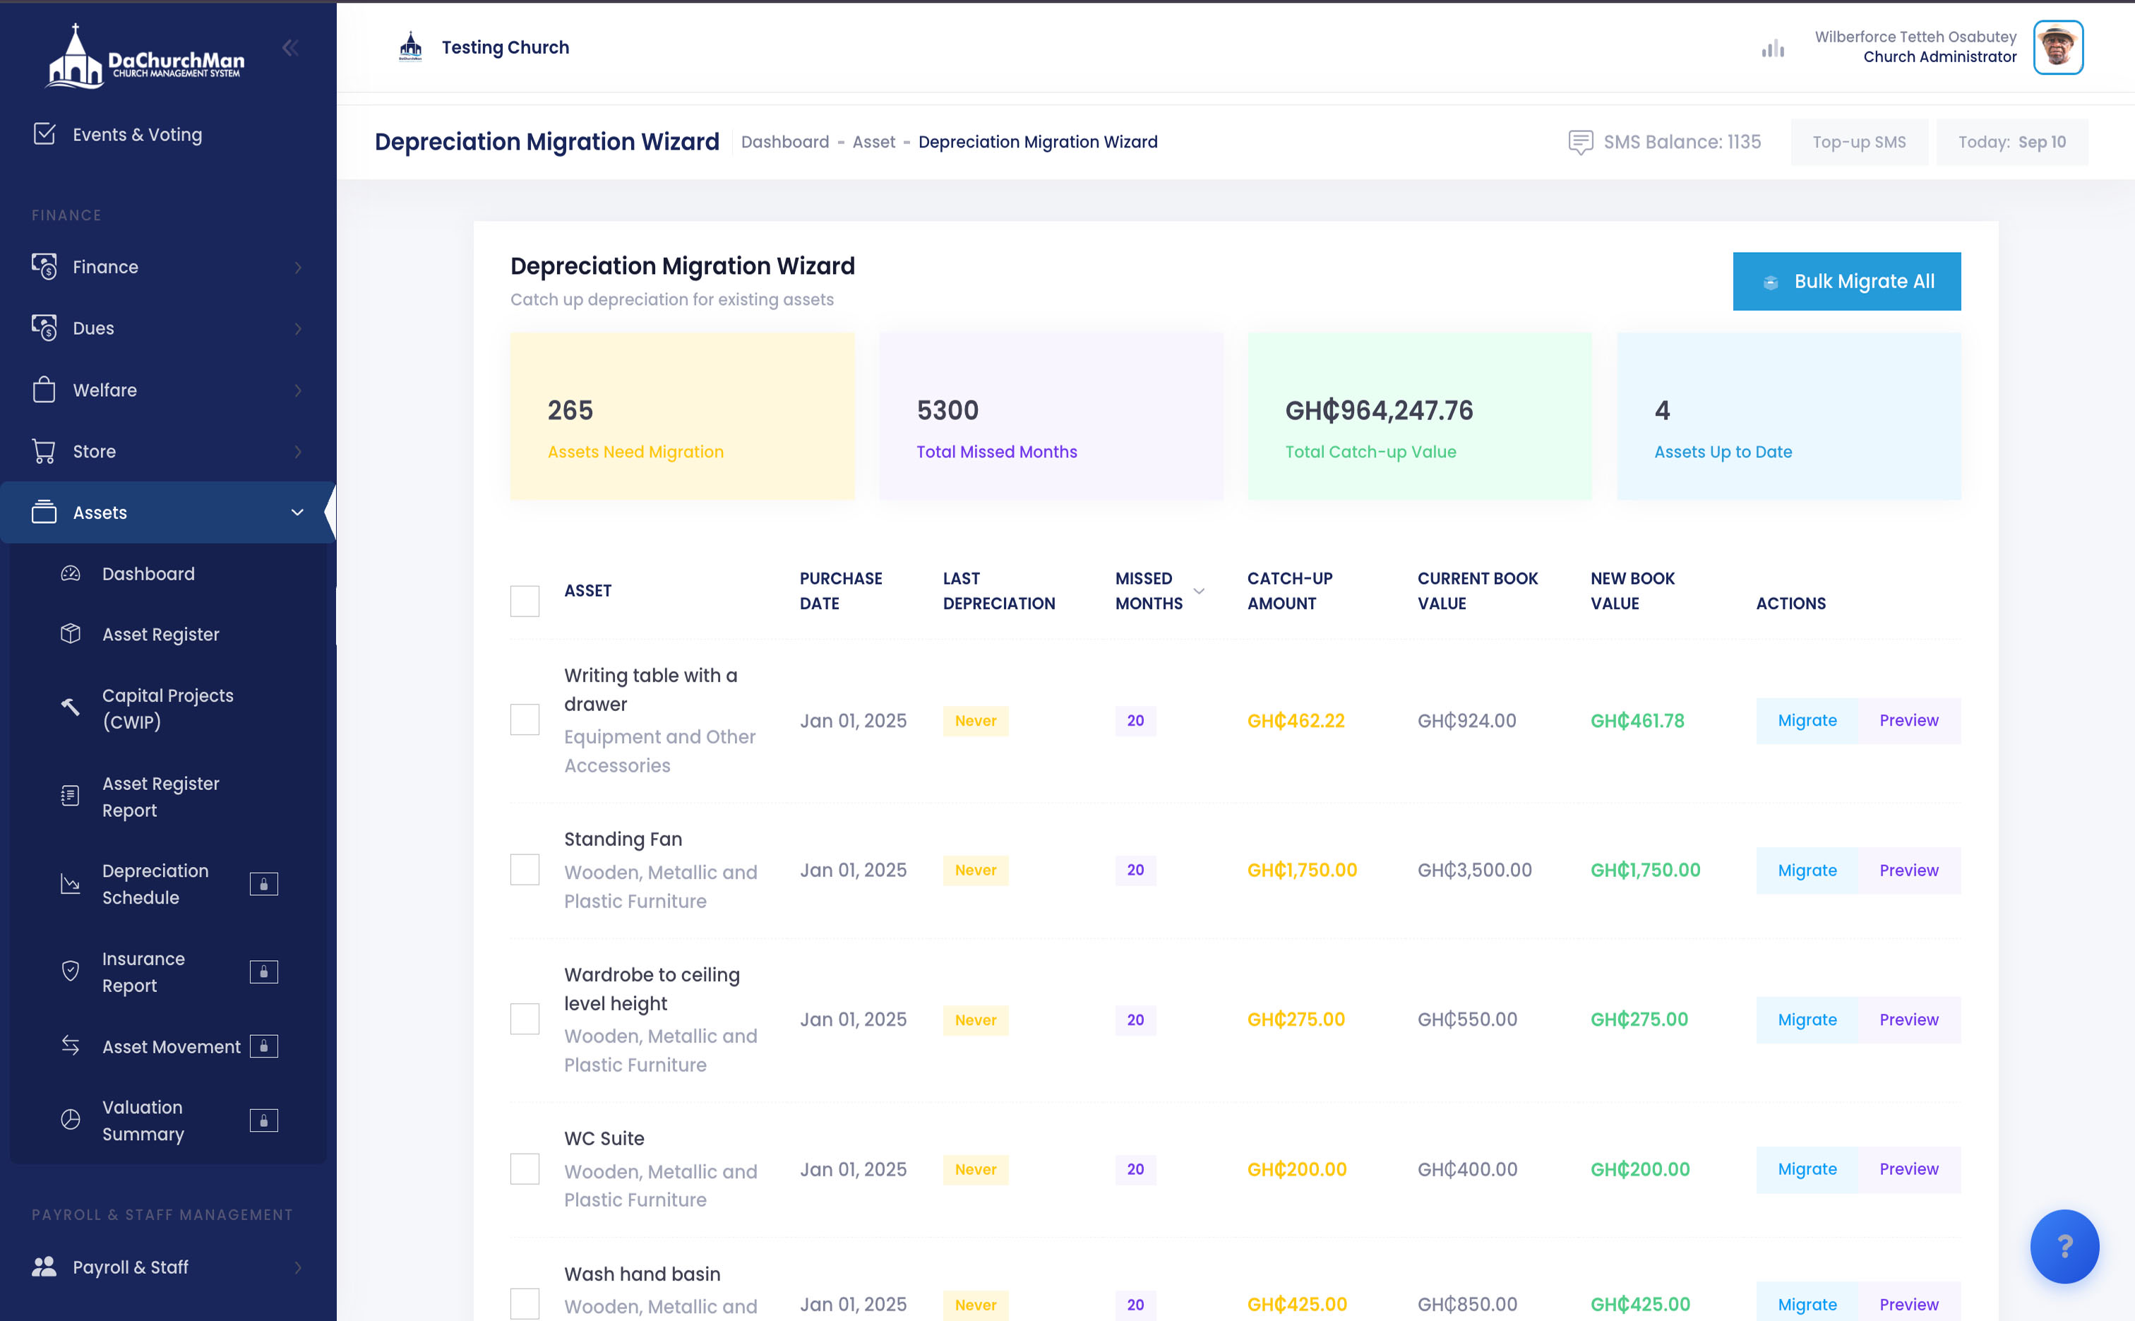Viewport: 2135px width, 1321px height.
Task: Check the Wash hand basin row checkbox
Action: 525,1303
